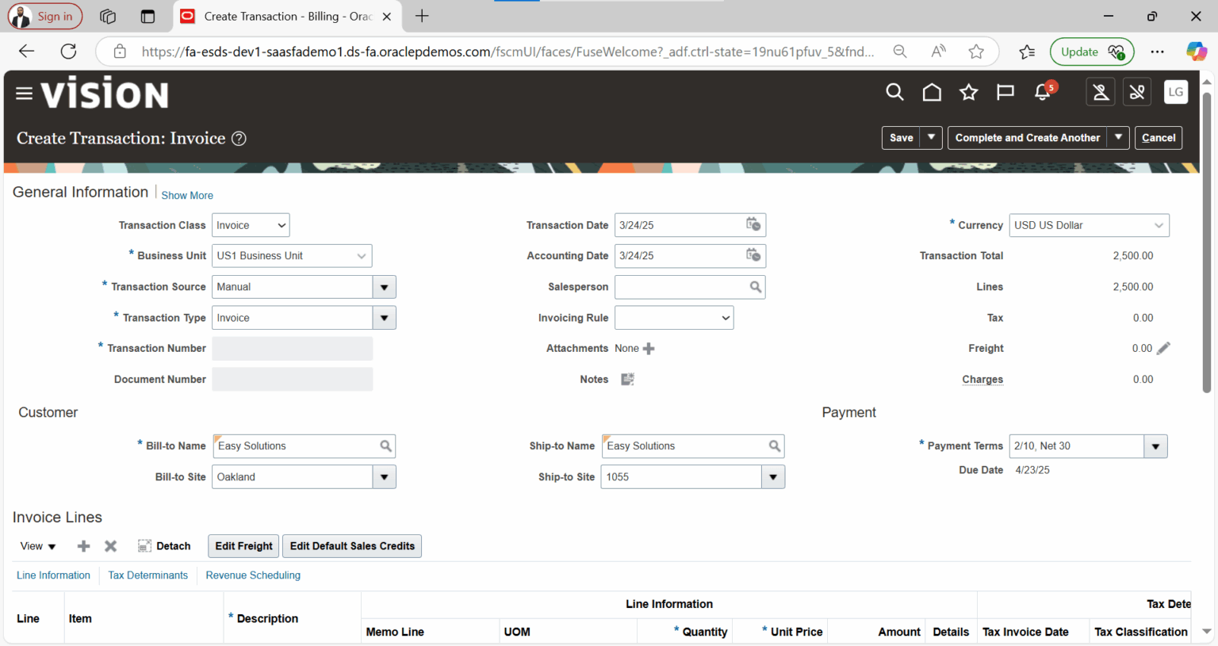Search for a Salesperson with the magnifier icon
1218x646 pixels.
point(755,286)
